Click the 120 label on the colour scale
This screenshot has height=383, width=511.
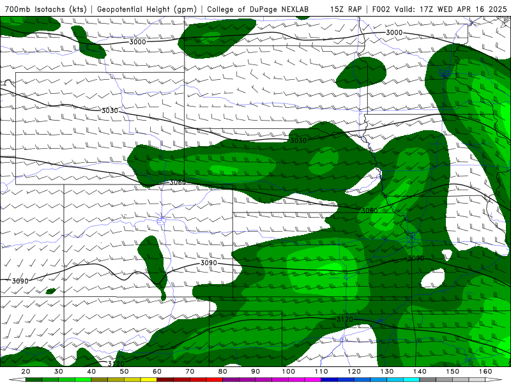click(x=355, y=372)
